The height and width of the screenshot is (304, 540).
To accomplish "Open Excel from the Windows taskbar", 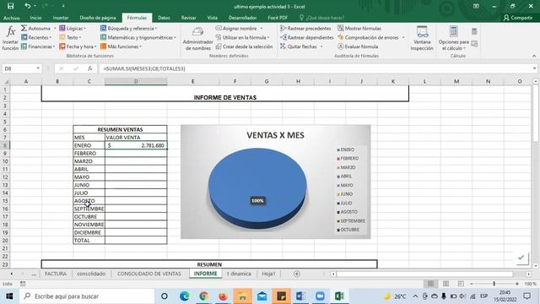I will point(339,296).
